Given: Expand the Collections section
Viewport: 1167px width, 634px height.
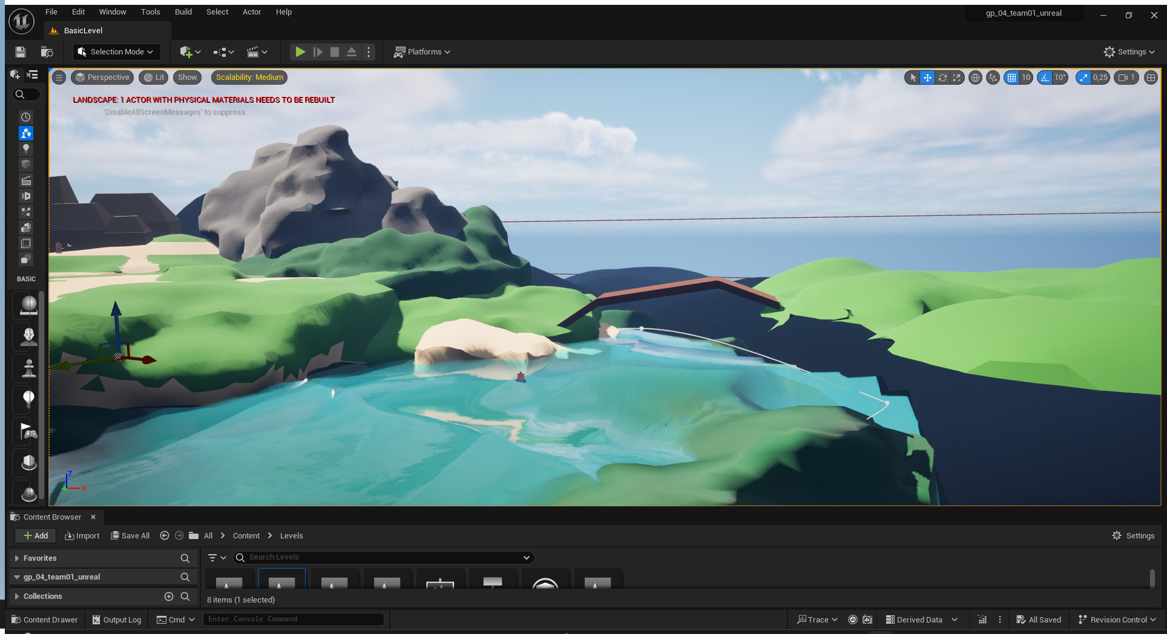Looking at the screenshot, I should 17,596.
